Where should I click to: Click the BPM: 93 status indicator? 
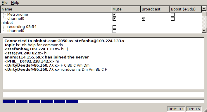pyautogui.click(x=176, y=109)
